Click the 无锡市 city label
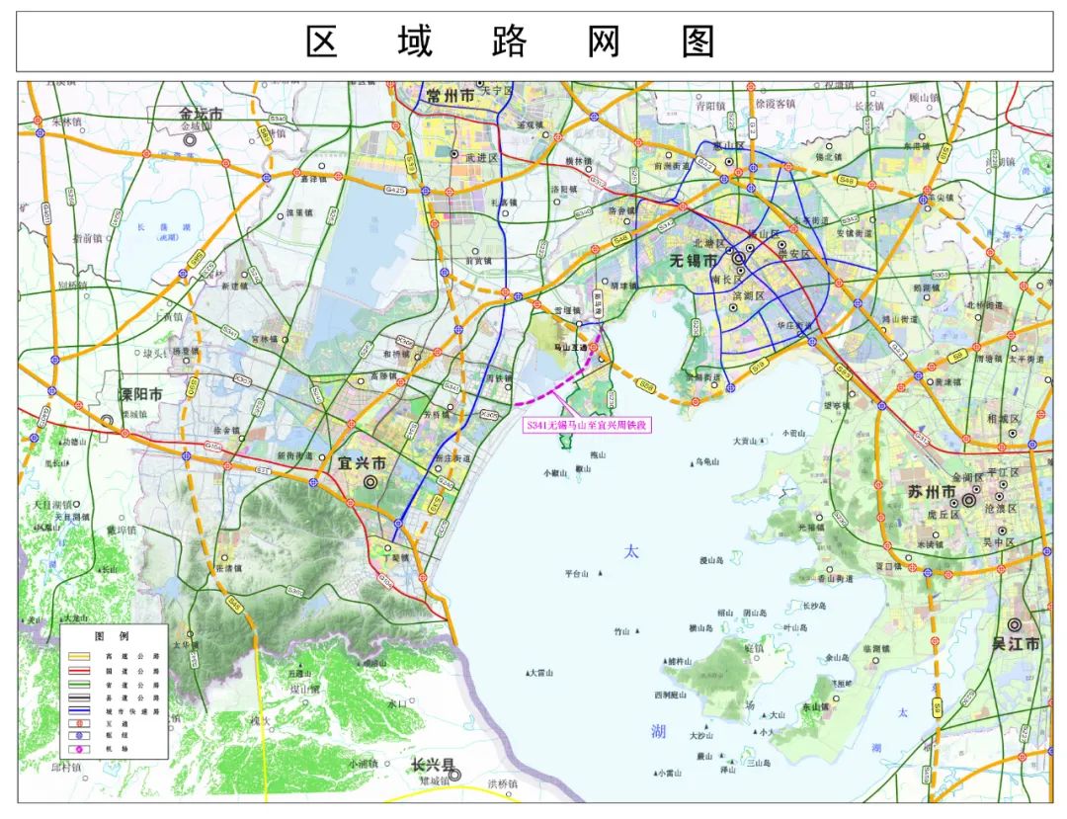 click(695, 260)
